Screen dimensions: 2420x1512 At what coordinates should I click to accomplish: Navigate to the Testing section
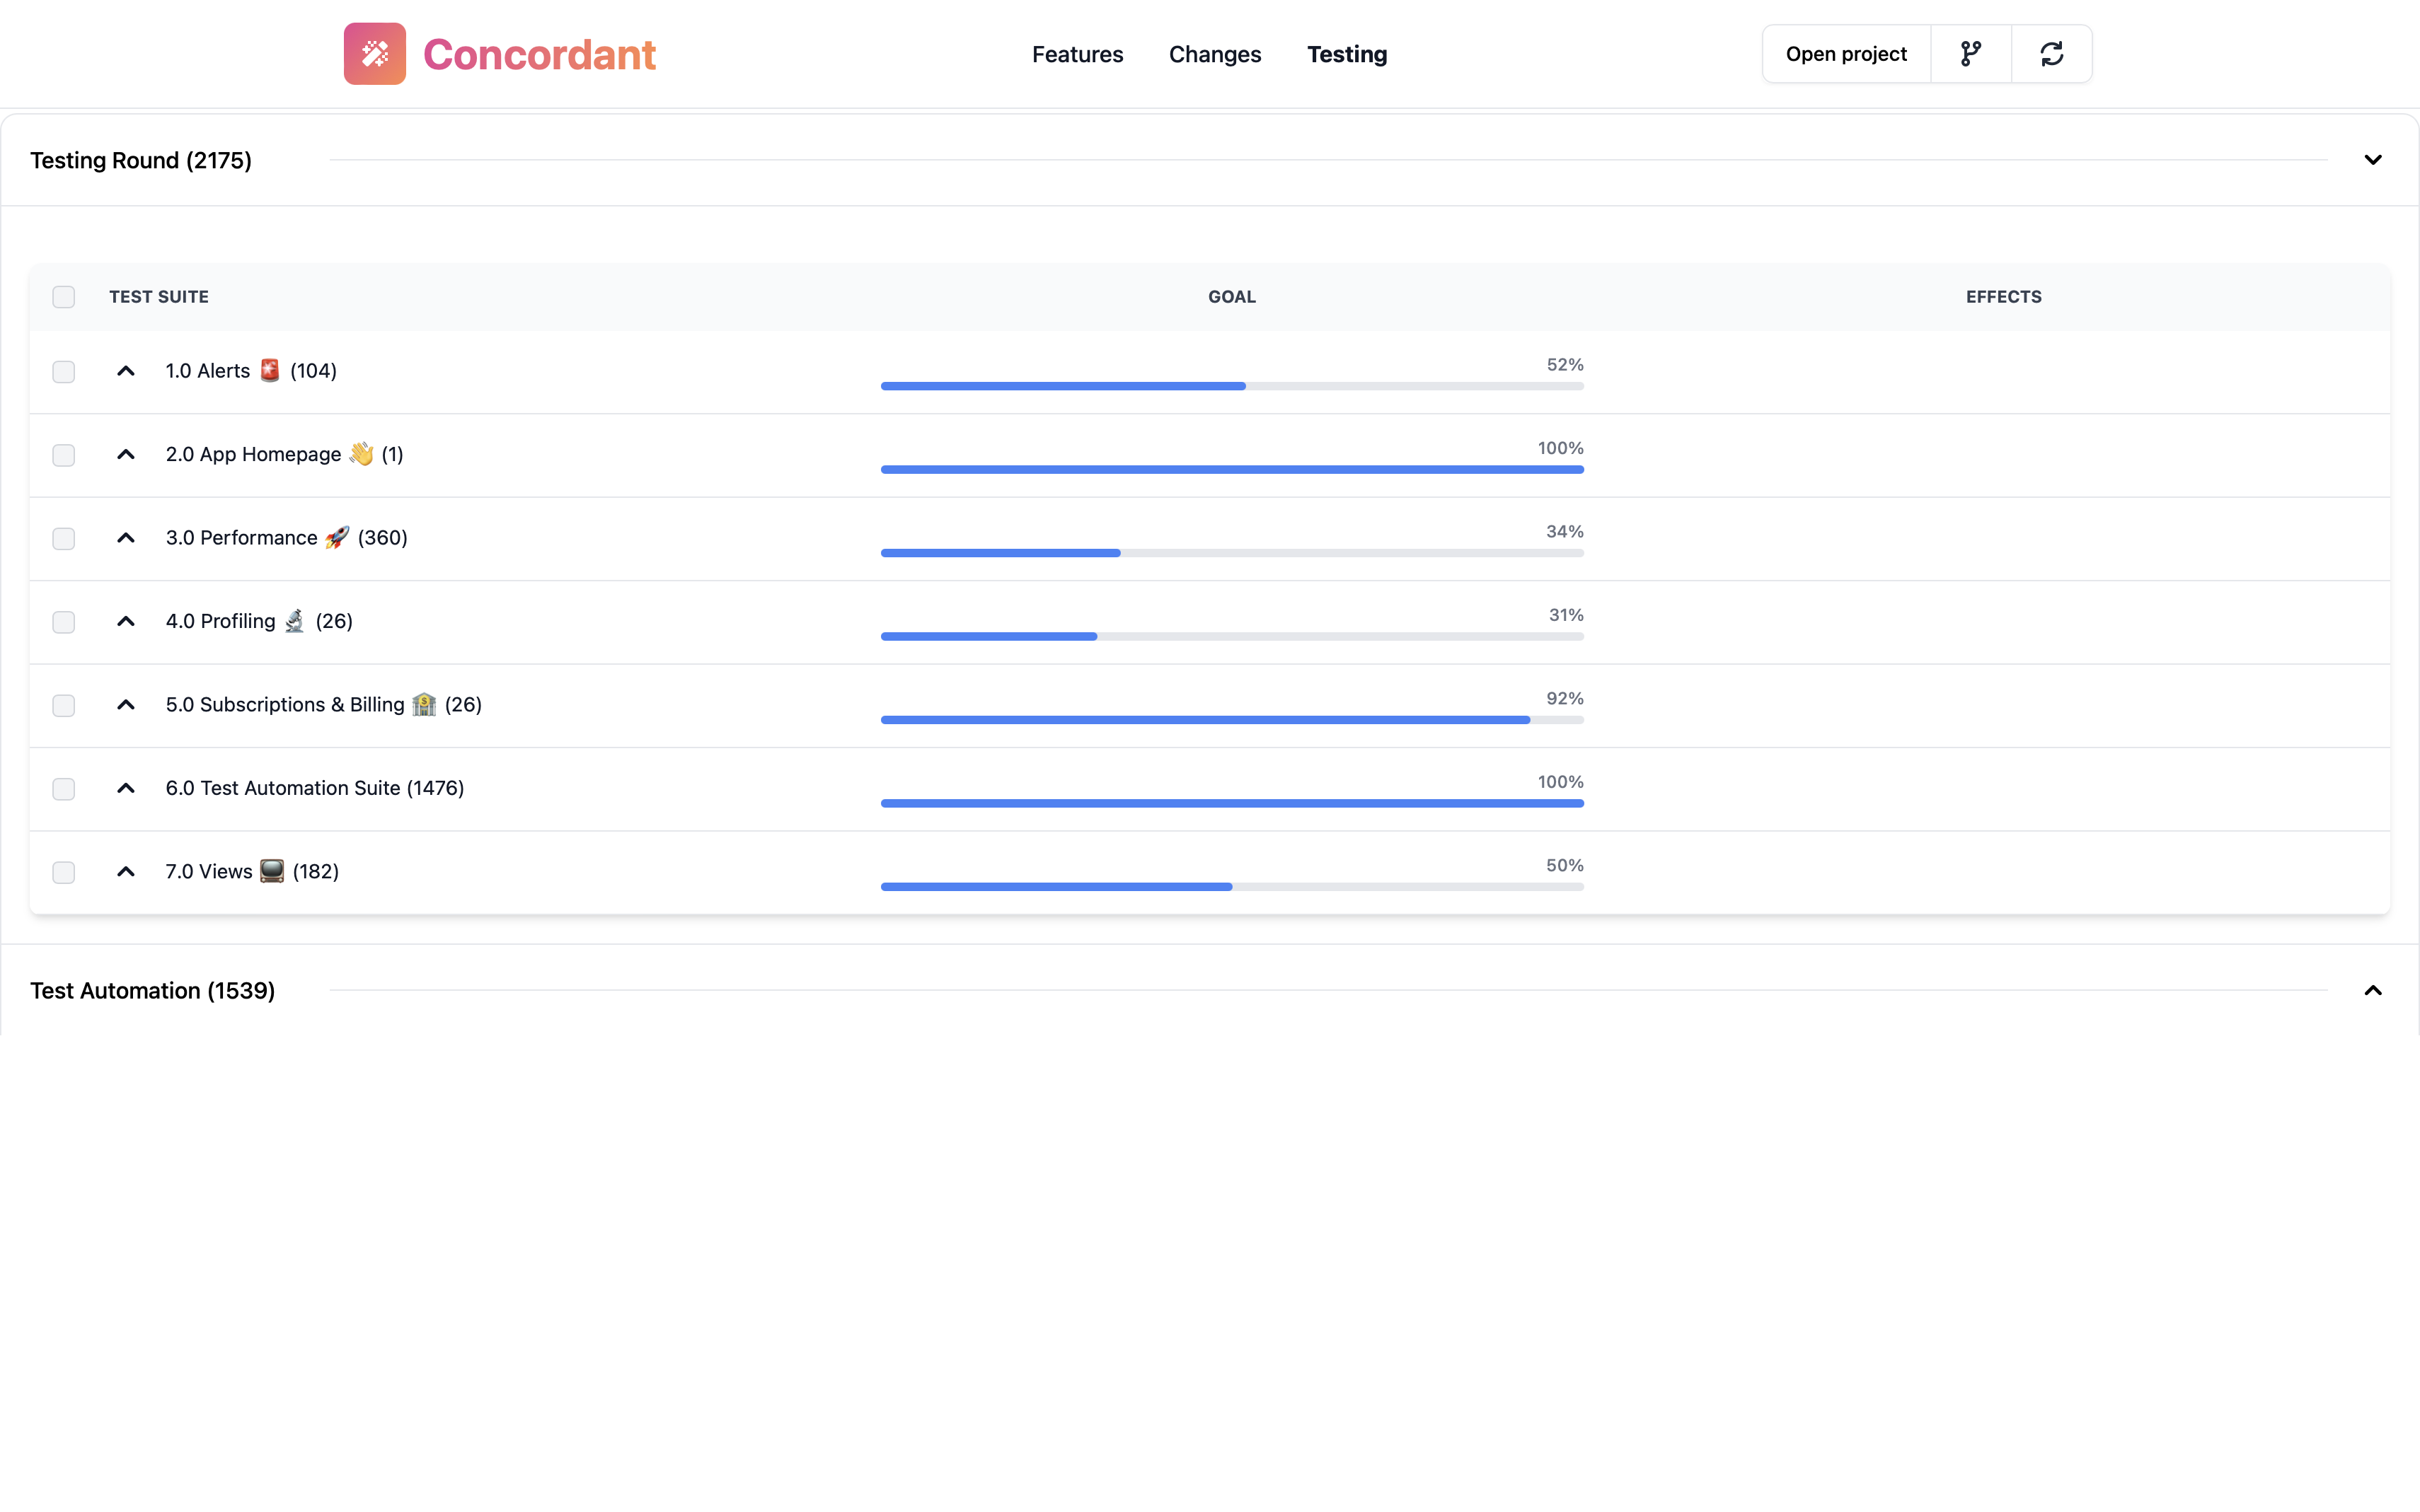1347,54
